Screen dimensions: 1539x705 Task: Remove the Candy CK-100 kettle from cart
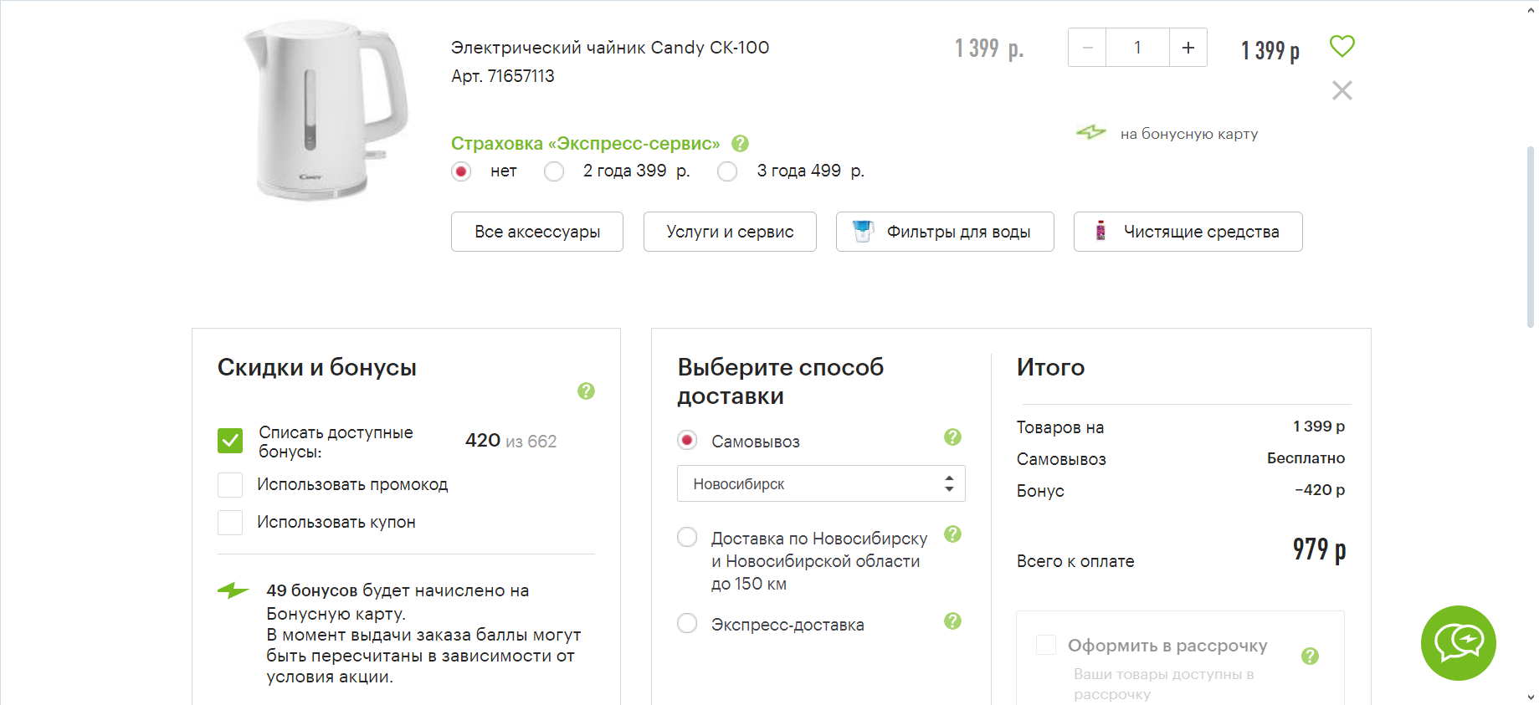[x=1341, y=90]
